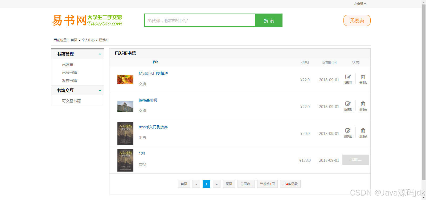Click 出售 label under mysql入门到放弃
This screenshot has height=200, width=426.
click(142, 138)
